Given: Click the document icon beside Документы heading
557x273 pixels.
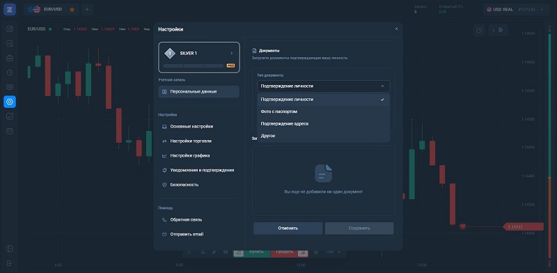Looking at the screenshot, I should [x=254, y=51].
